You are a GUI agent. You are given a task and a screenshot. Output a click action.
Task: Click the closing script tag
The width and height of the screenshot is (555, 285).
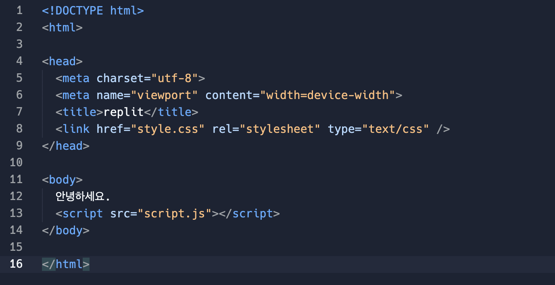pos(249,213)
